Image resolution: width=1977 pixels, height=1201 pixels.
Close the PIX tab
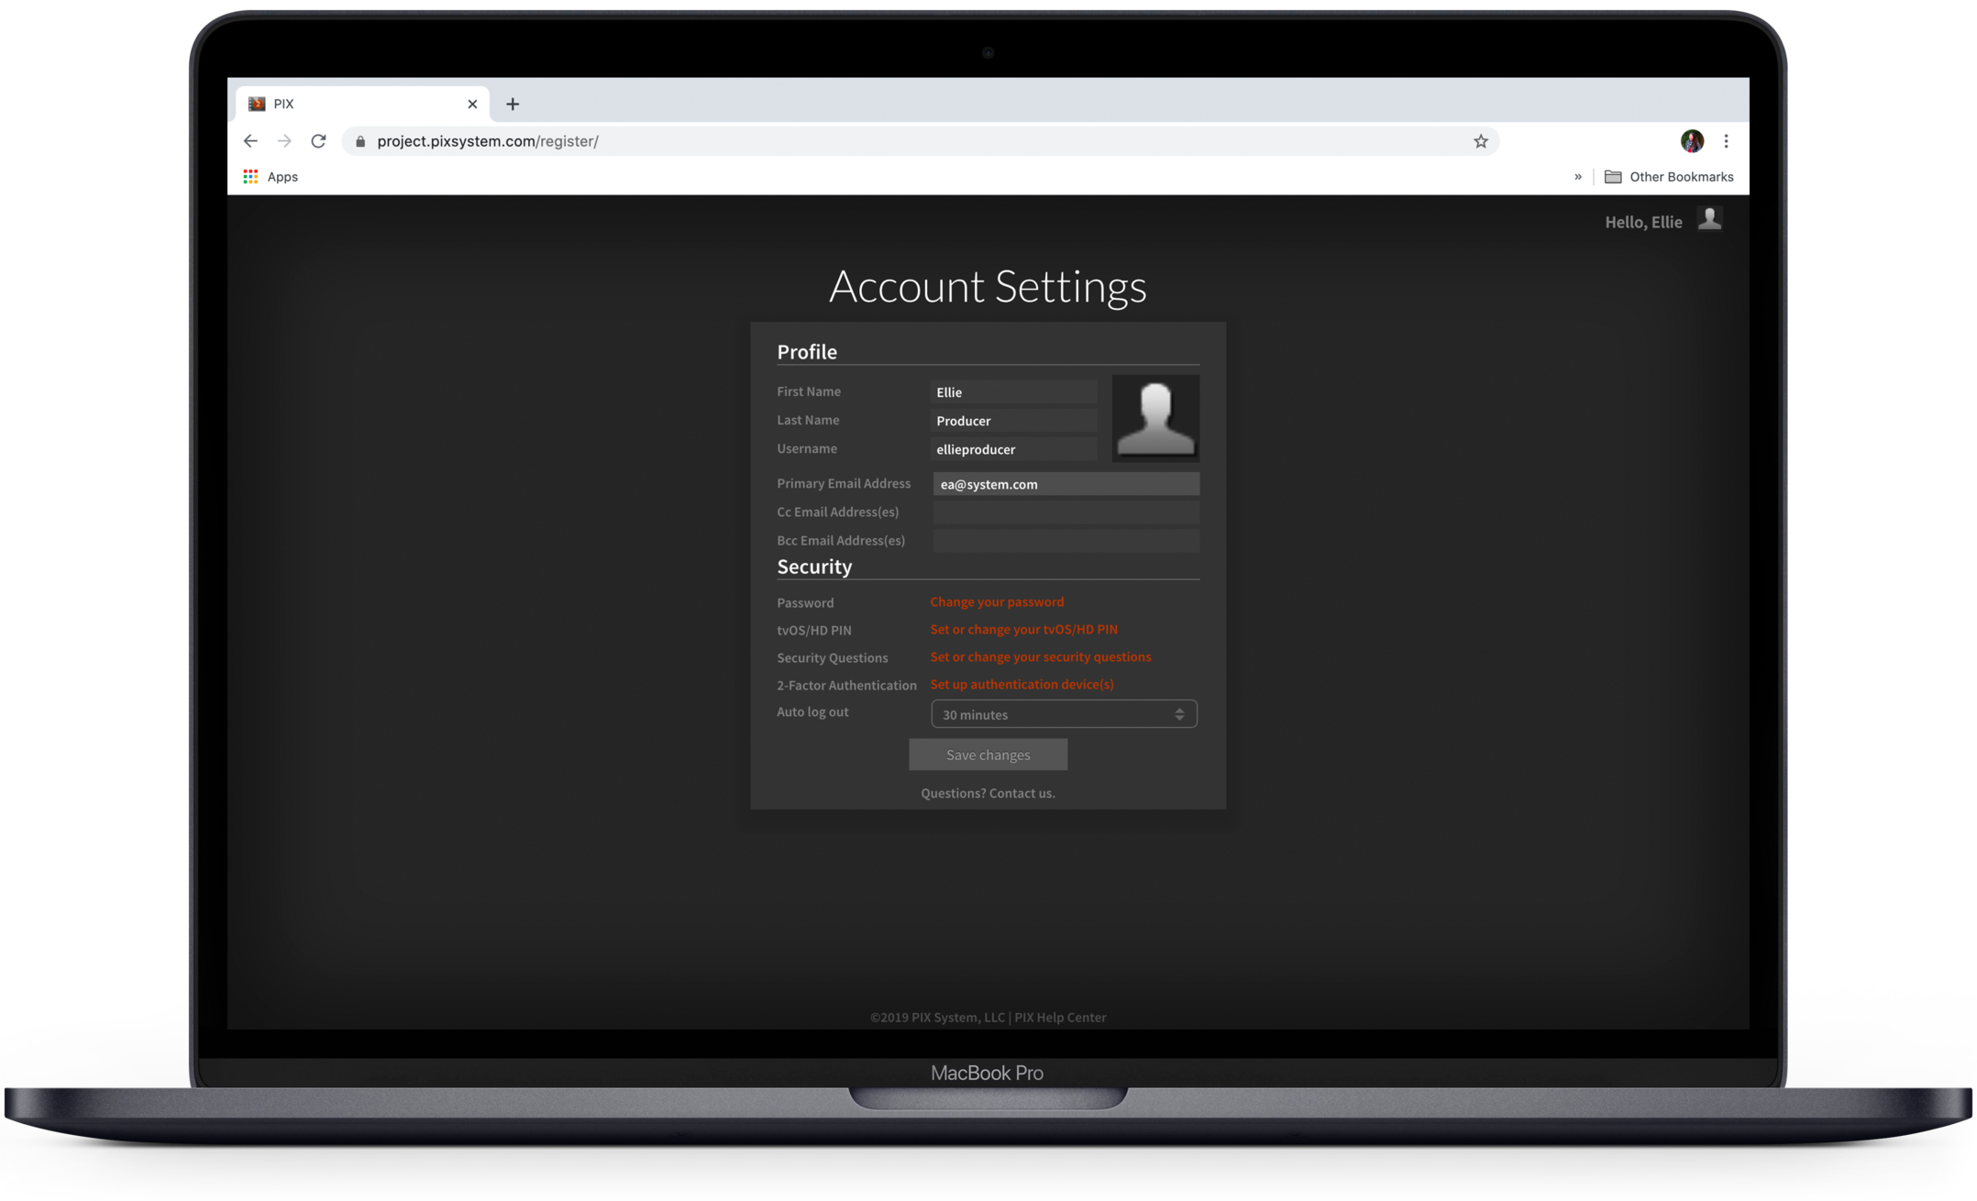pyautogui.click(x=472, y=105)
